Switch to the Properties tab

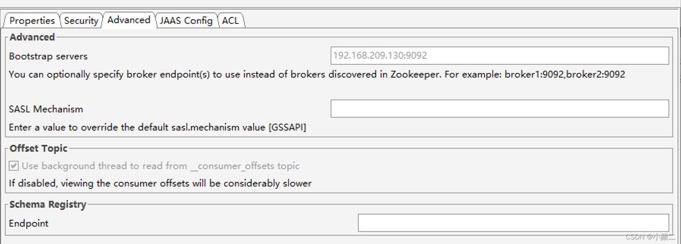pyautogui.click(x=32, y=20)
